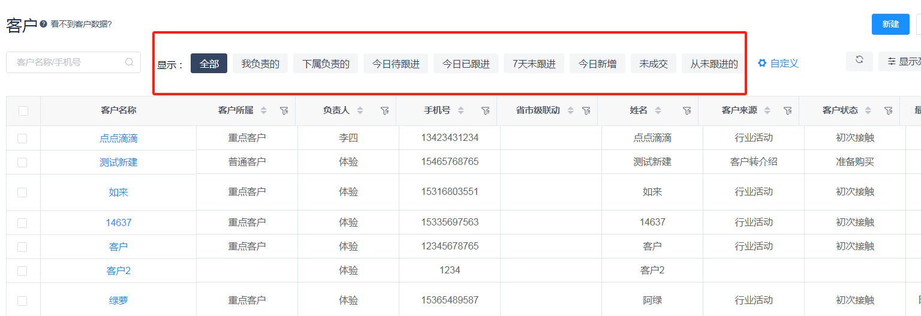Open the filter icon in 手机号 column
921x316 pixels.
(x=486, y=110)
